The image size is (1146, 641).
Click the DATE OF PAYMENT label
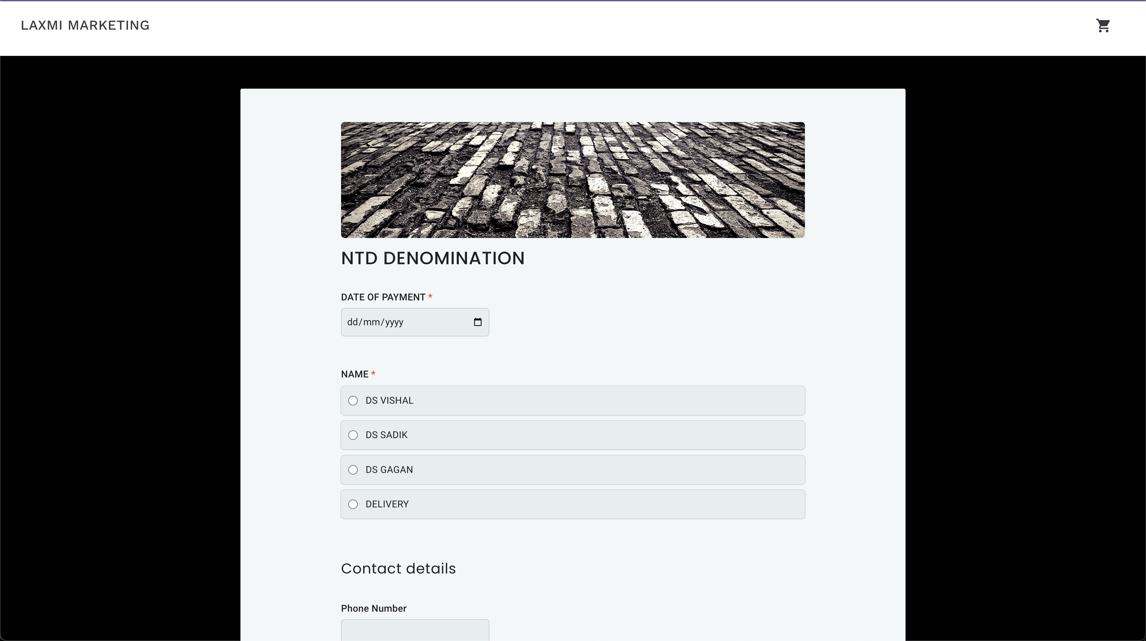(383, 297)
